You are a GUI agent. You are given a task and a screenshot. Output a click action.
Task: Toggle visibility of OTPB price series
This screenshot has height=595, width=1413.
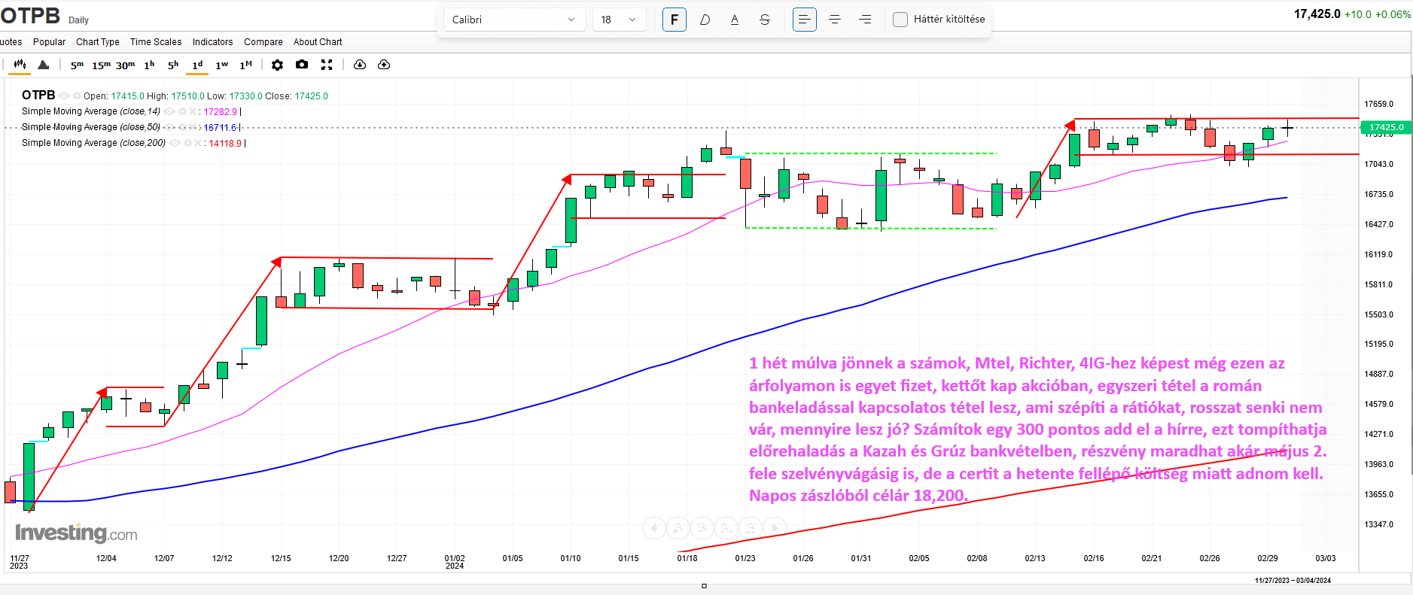[64, 96]
